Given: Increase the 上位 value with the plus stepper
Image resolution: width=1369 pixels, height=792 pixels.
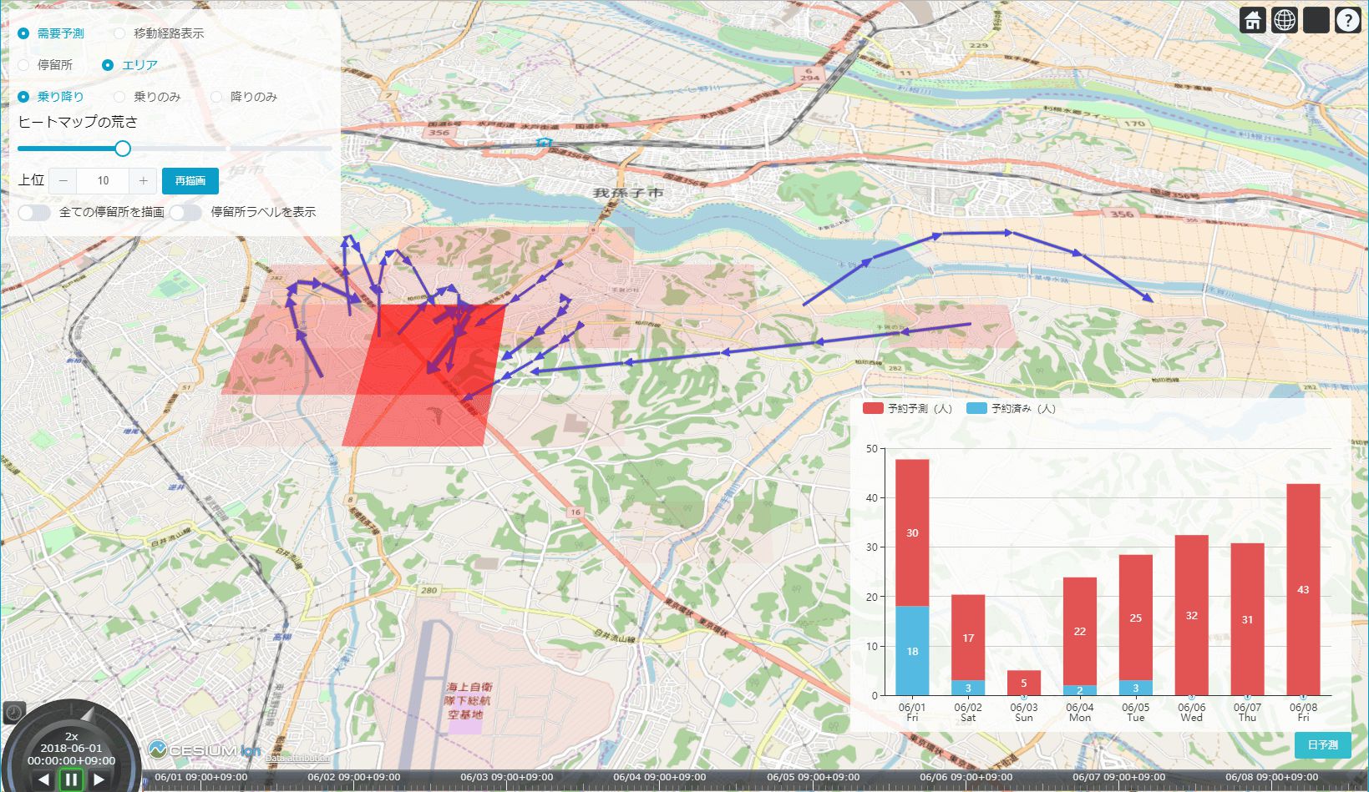Looking at the screenshot, I should tap(143, 180).
